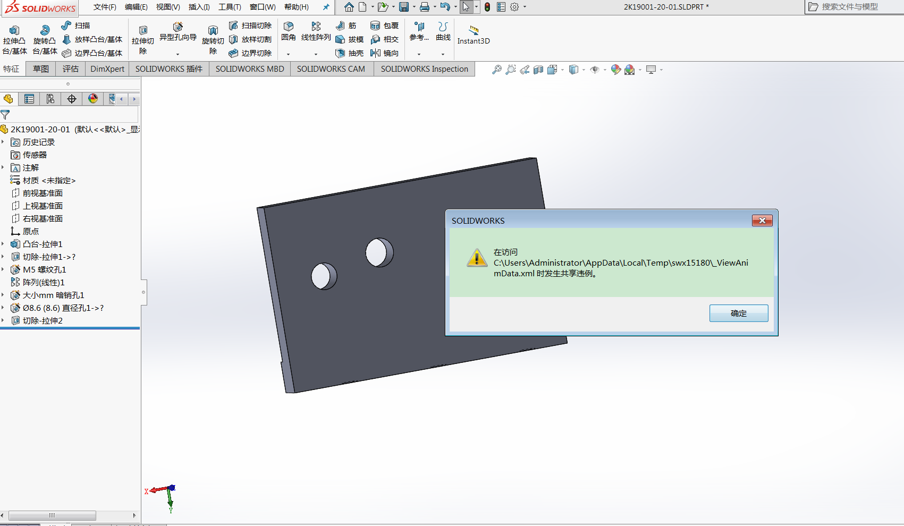Image resolution: width=904 pixels, height=526 pixels.
Task: Select the 前视基准面 plane in the tree
Action: tap(43, 193)
